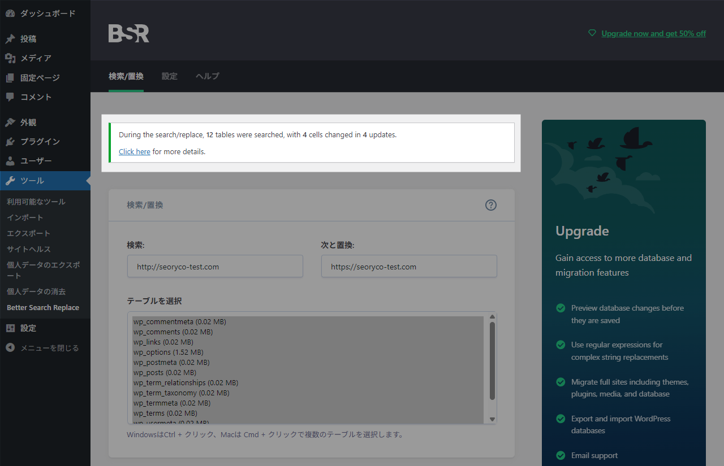Open the 外観 appearance icon
724x466 pixels.
(10, 122)
